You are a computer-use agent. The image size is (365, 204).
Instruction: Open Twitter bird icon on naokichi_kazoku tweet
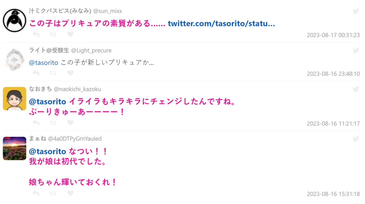pos(356,89)
